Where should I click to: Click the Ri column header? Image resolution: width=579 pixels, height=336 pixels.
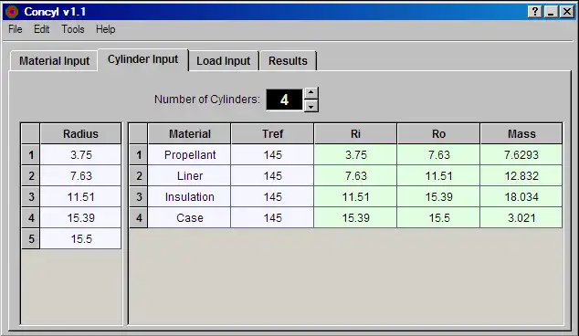(x=355, y=133)
